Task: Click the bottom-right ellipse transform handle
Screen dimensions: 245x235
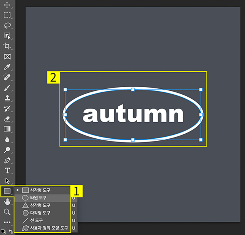Action: (x=201, y=140)
